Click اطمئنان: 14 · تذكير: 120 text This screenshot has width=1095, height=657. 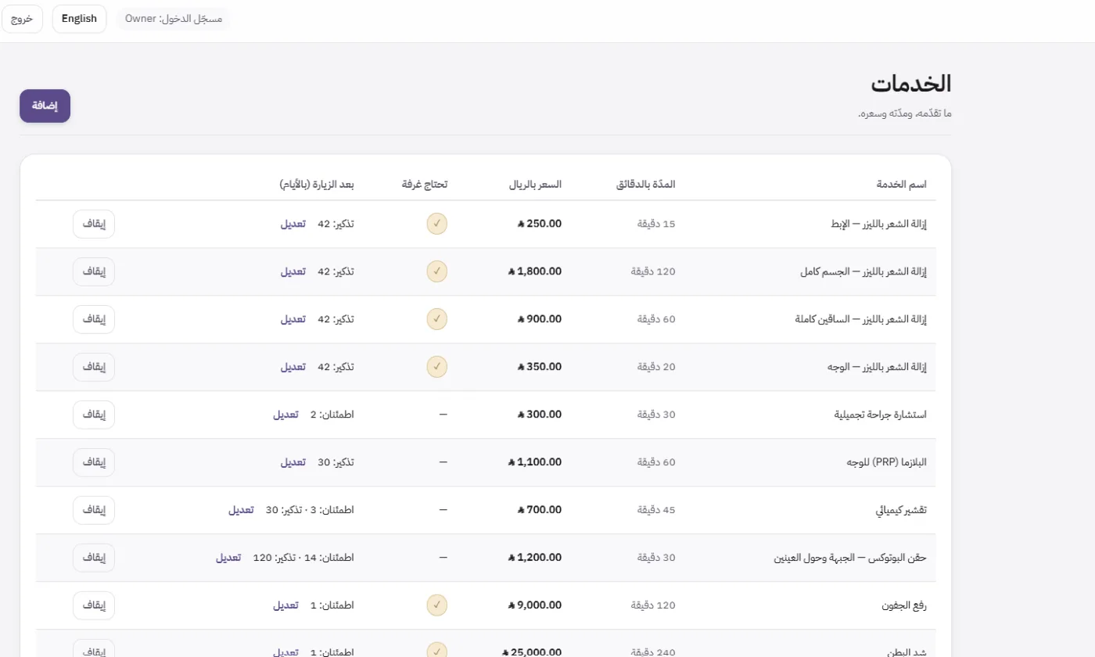pyautogui.click(x=303, y=558)
